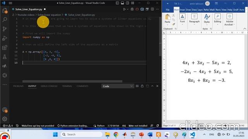Open the Explorer view in VS Code
Viewport: 248px width, 139px height.
point(5,11)
